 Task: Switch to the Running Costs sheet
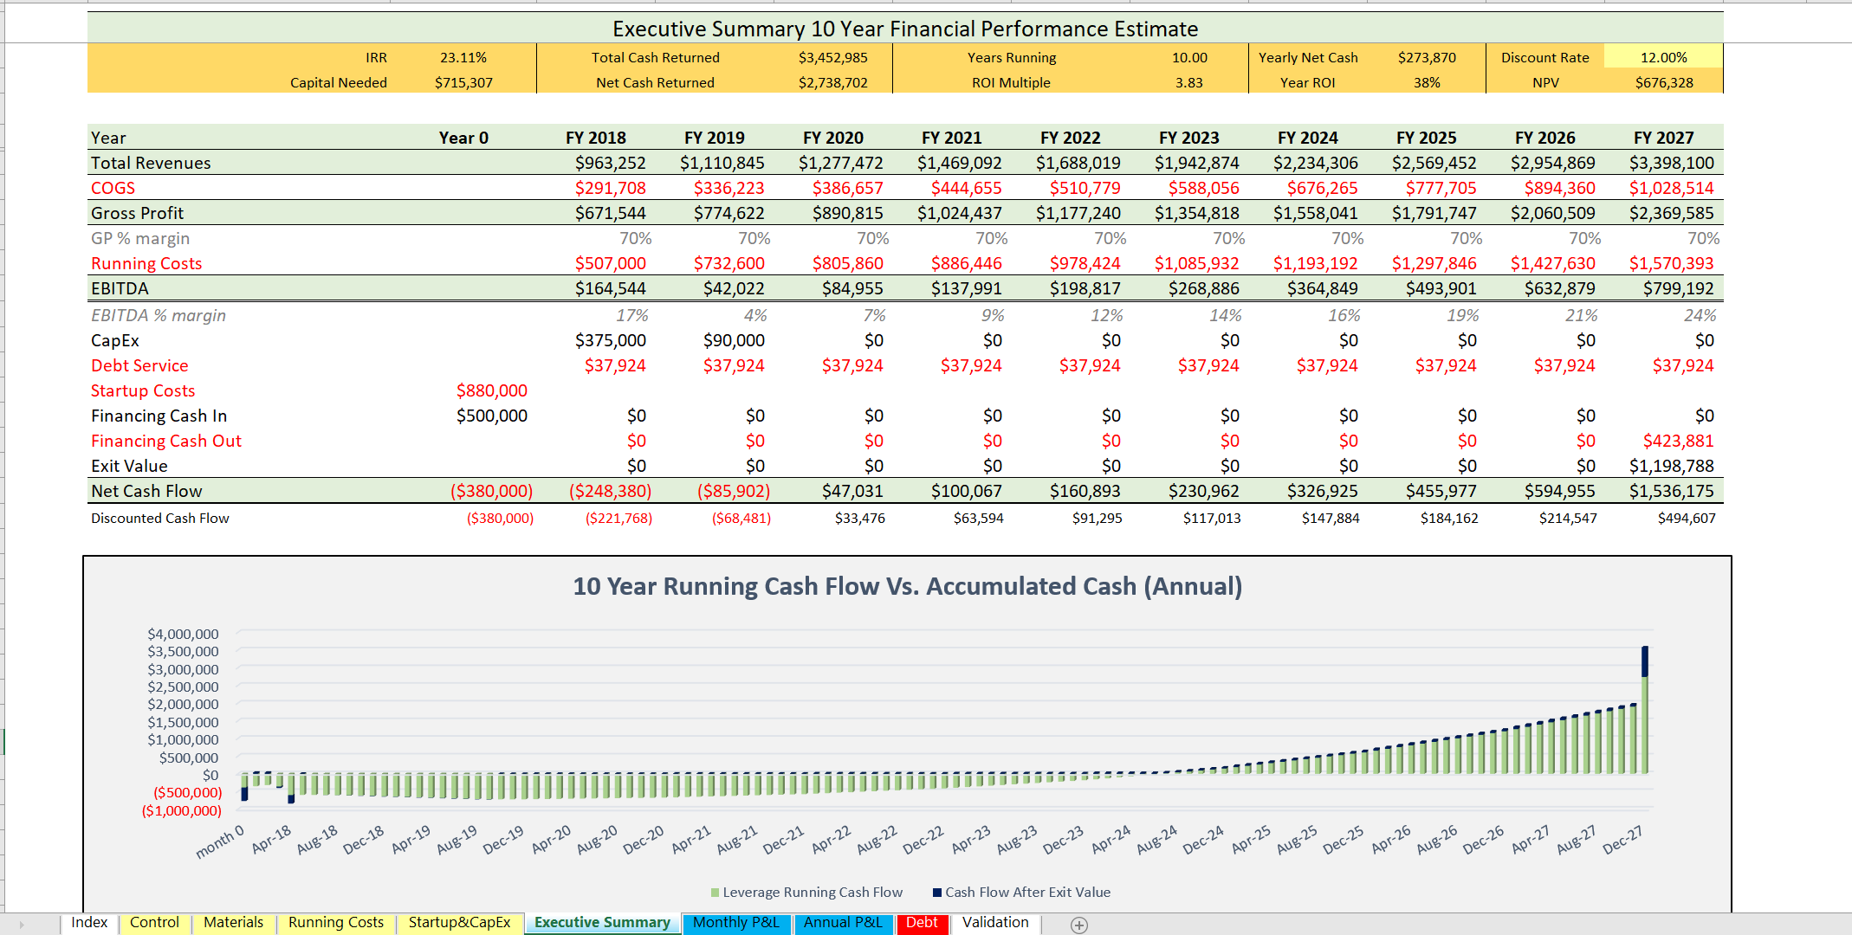[x=336, y=923]
